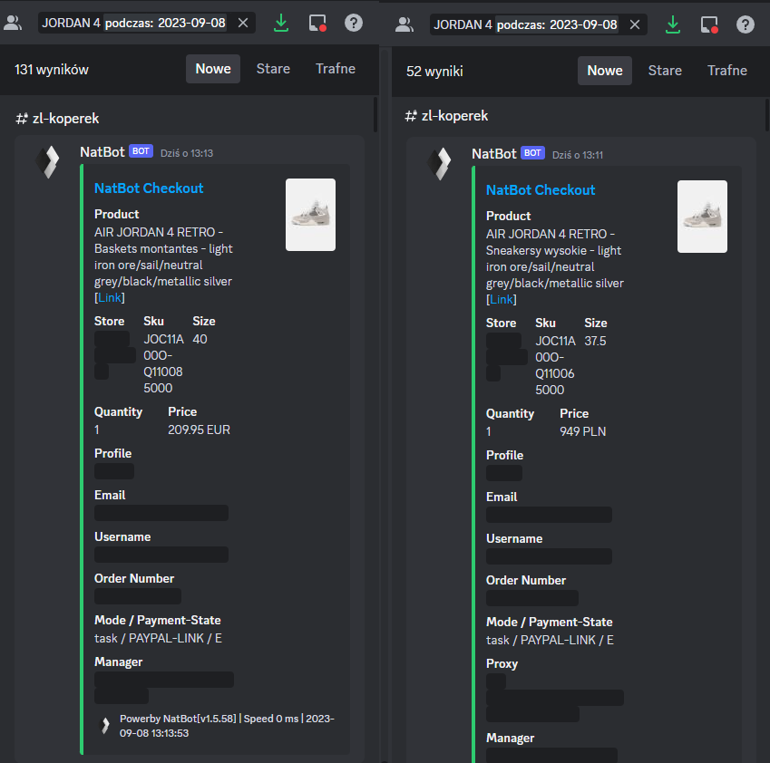Open shoe thumbnail in left embed

[311, 215]
